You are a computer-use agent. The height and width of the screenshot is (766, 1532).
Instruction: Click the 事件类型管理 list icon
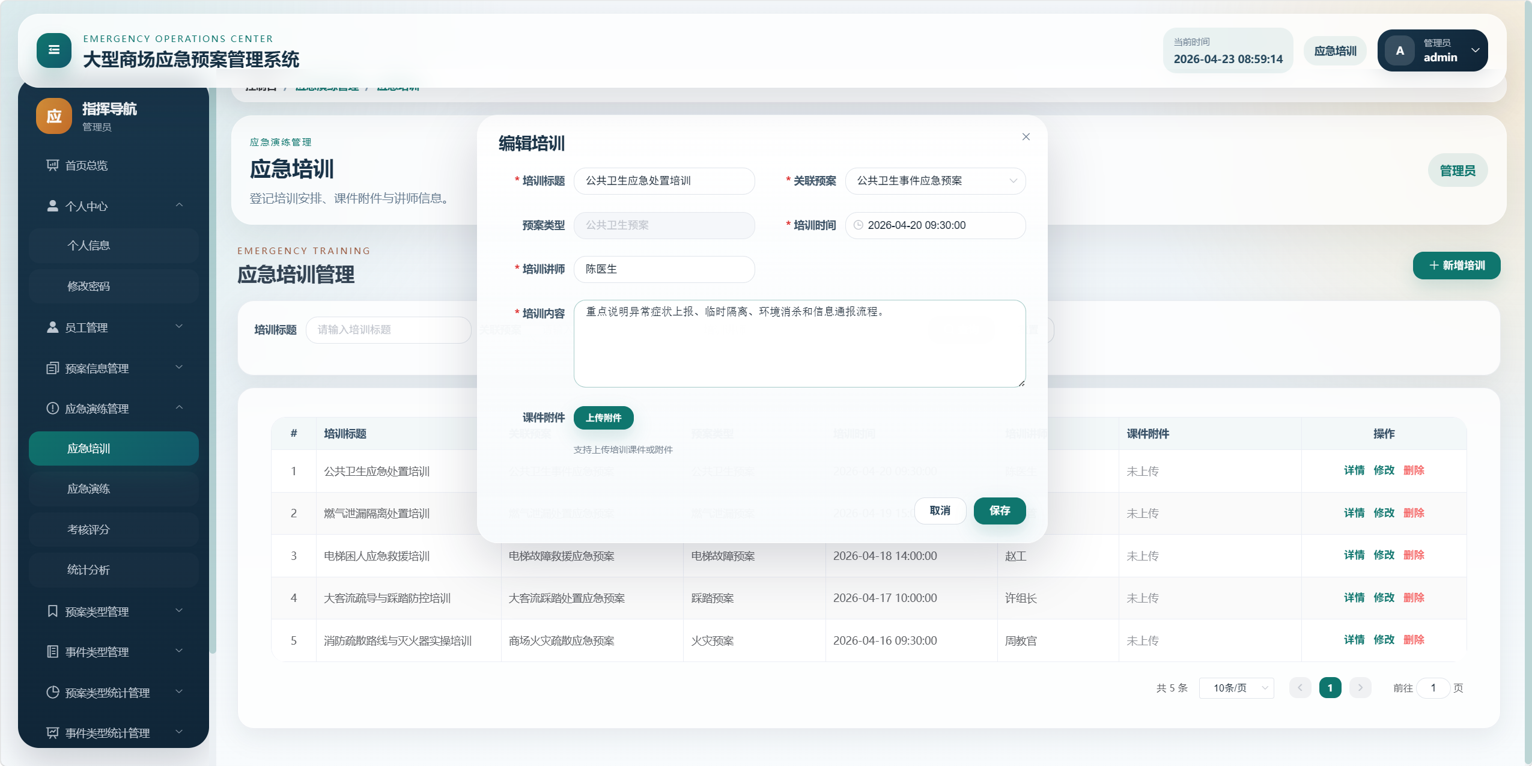click(x=52, y=652)
